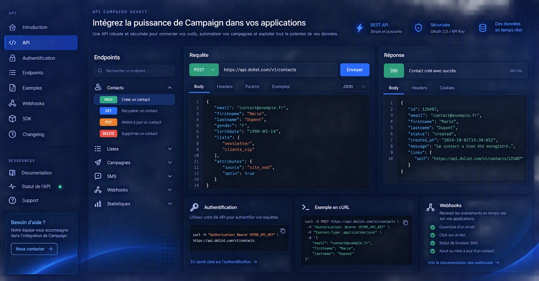Click the Support question mark icon

point(12,200)
